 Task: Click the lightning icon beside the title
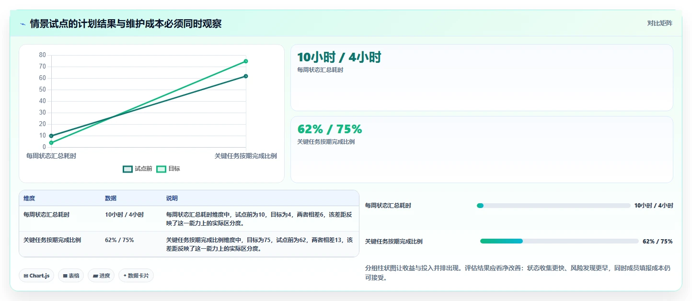point(23,24)
